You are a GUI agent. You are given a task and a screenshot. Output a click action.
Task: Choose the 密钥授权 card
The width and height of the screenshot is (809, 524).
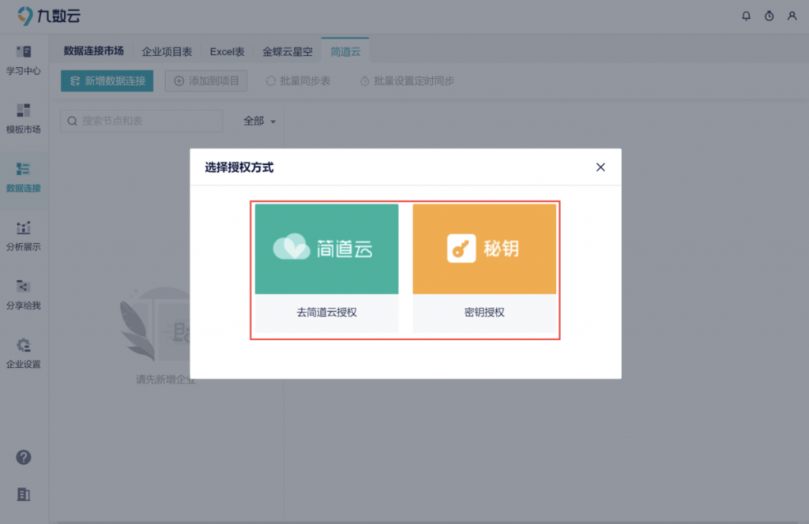484,268
